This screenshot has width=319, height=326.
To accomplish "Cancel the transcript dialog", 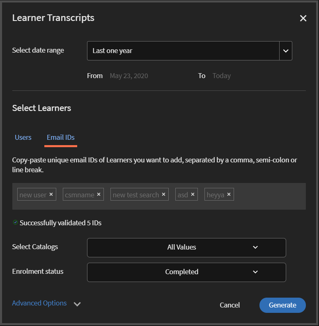I will 229,305.
